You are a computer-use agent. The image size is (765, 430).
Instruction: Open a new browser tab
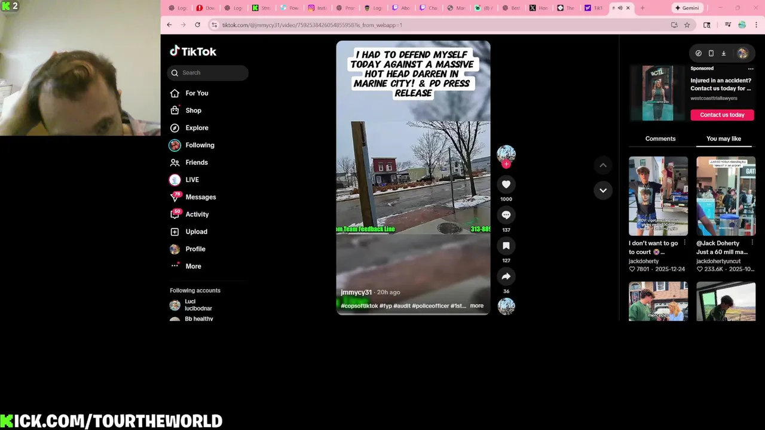click(x=642, y=8)
